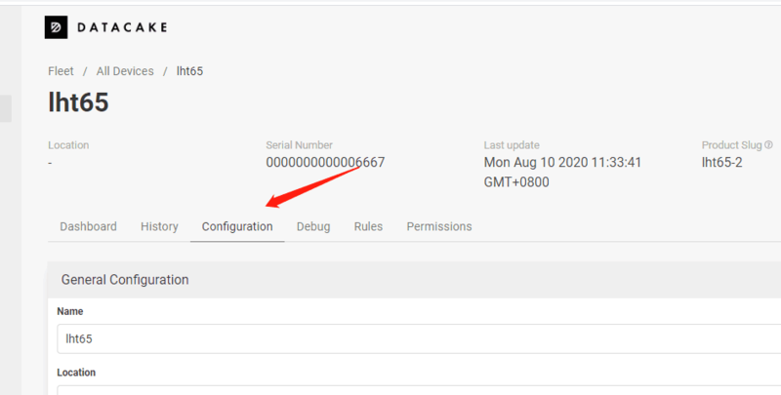Click the Location input field below Name
781x395 pixels.
[x=419, y=390]
